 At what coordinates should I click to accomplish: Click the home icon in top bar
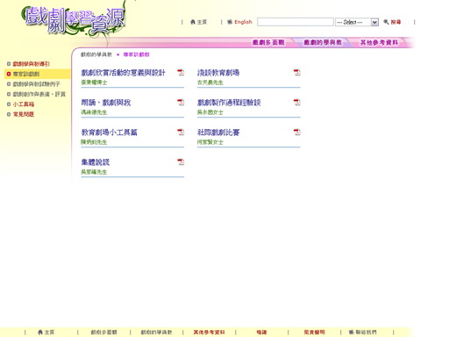[193, 22]
